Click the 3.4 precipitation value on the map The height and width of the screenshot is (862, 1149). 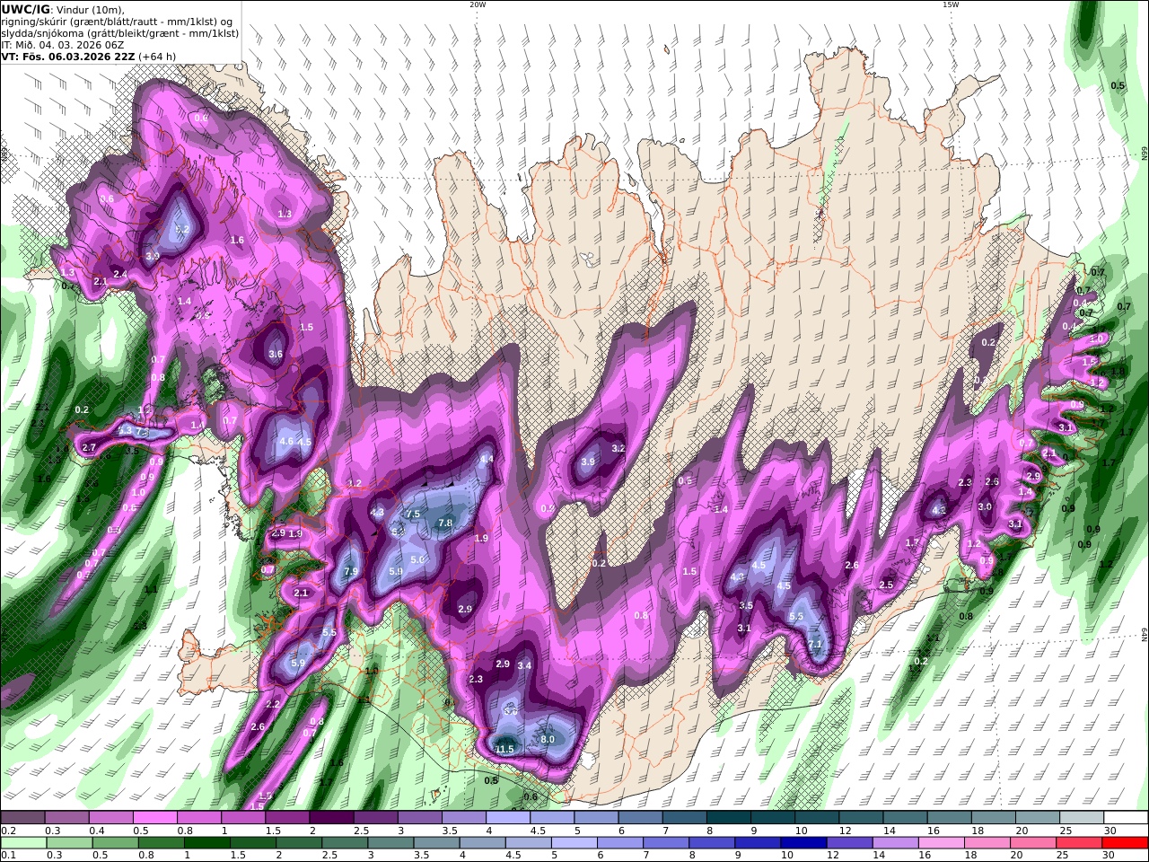[x=525, y=665]
